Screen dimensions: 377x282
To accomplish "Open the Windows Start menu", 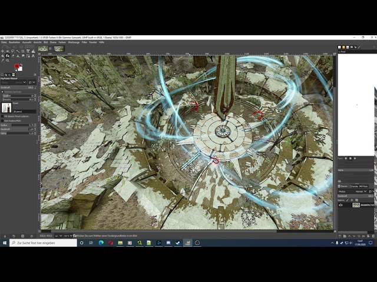I will [x=5, y=243].
